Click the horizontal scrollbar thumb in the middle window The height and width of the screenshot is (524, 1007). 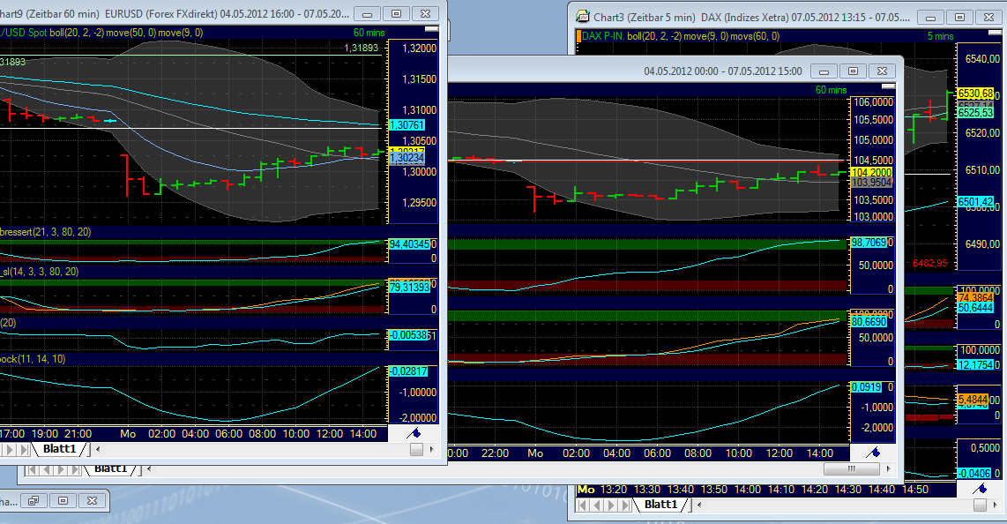pos(852,468)
